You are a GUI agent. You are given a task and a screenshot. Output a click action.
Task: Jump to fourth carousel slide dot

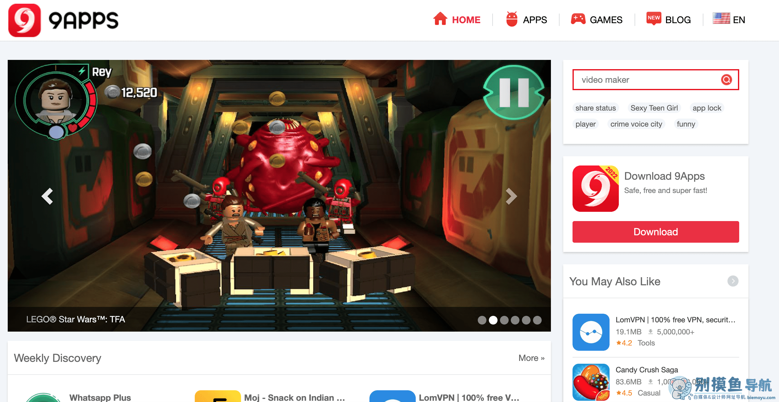pos(515,320)
